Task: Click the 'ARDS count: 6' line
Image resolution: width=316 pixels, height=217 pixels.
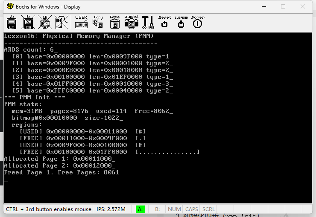Action: (31, 50)
